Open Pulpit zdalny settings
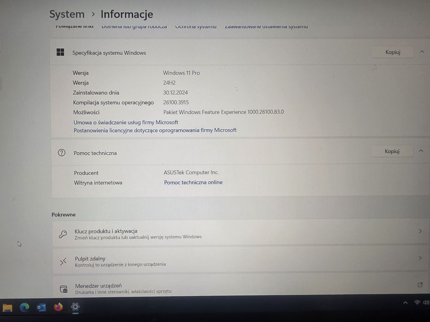 [240, 261]
